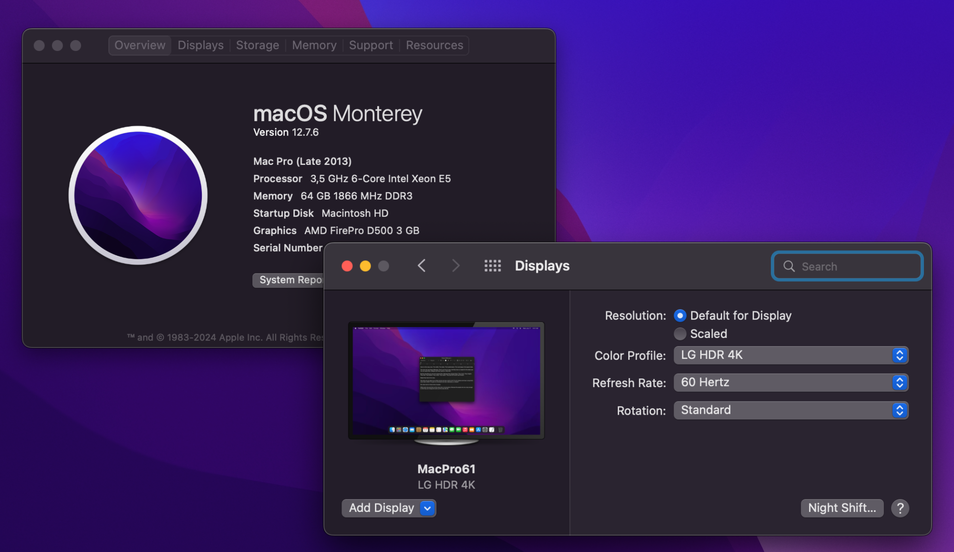Image resolution: width=954 pixels, height=552 pixels.
Task: Click the magnifying glass search icon
Action: tap(789, 266)
